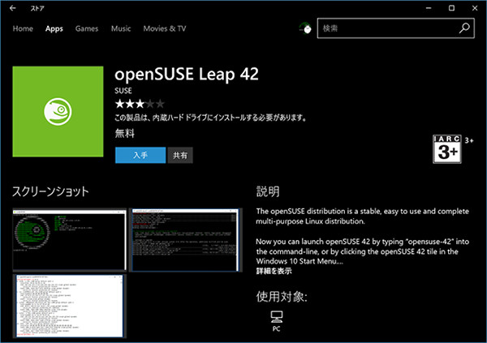Screen dimensions: 487x343
Task: Open the white terminal output screenshot
Action: coord(70,306)
